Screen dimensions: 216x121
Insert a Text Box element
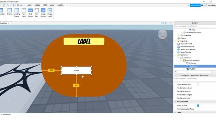click(37, 12)
